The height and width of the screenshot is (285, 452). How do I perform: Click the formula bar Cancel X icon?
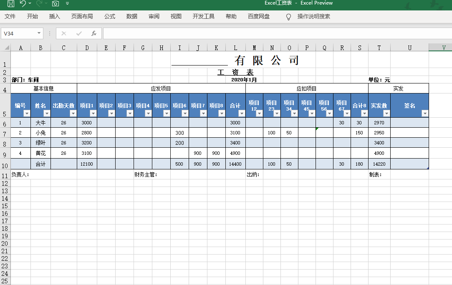pos(64,33)
